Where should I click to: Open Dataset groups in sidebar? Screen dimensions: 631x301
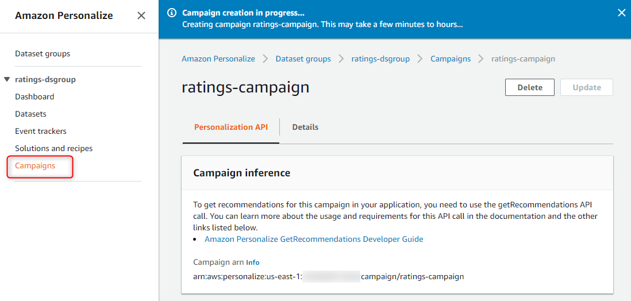click(43, 53)
